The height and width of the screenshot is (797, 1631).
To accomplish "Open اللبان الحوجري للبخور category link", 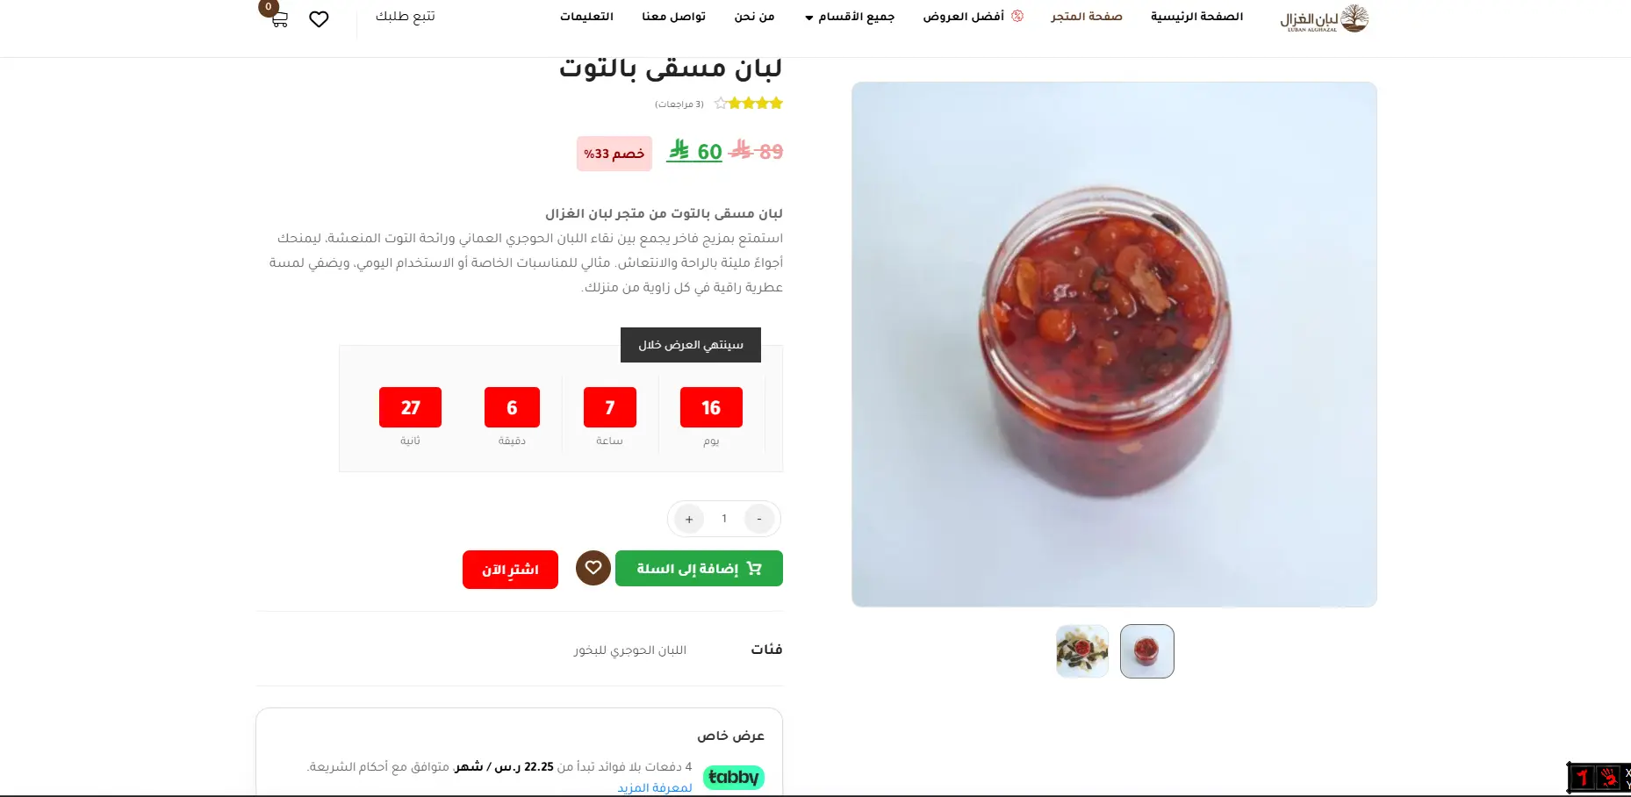I will pos(630,650).
